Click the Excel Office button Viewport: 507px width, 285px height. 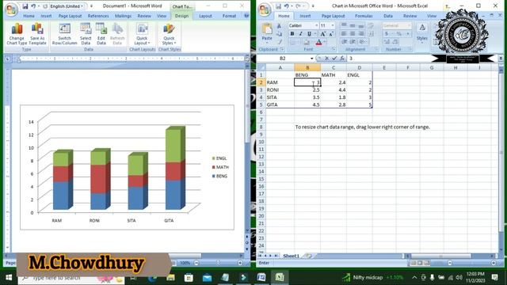click(265, 9)
